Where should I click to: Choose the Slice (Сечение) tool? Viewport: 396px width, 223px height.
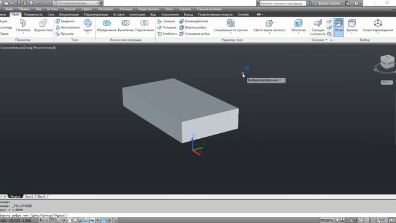166,21
